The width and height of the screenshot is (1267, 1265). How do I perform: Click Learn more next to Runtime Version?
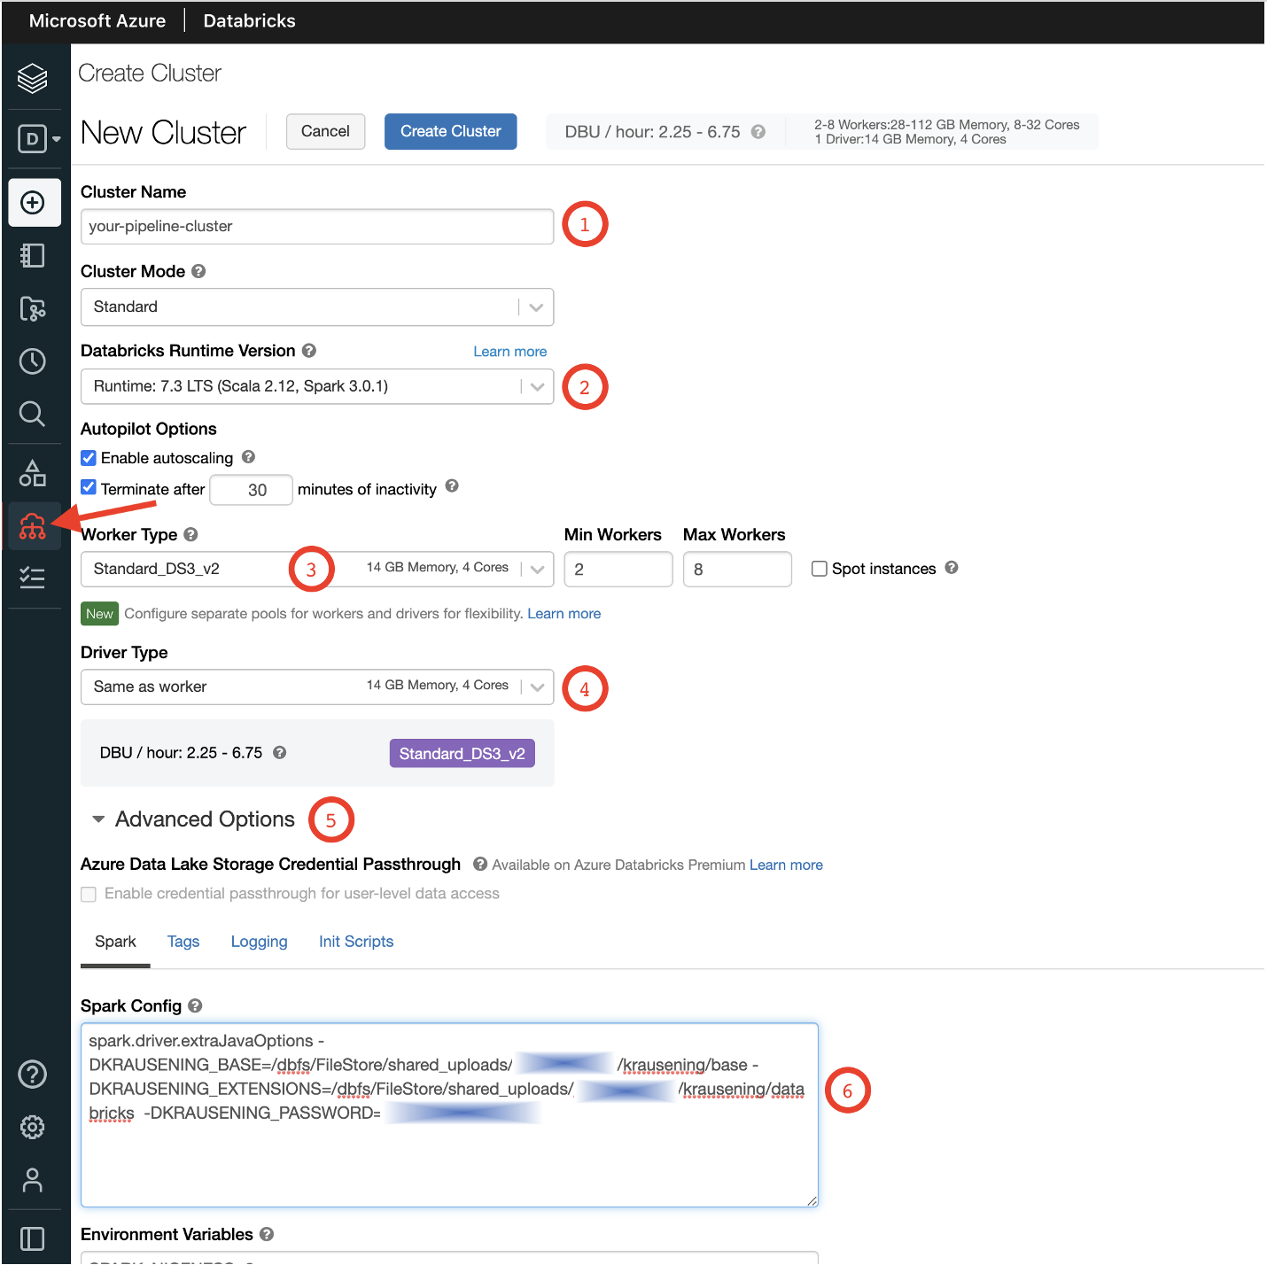pos(509,351)
